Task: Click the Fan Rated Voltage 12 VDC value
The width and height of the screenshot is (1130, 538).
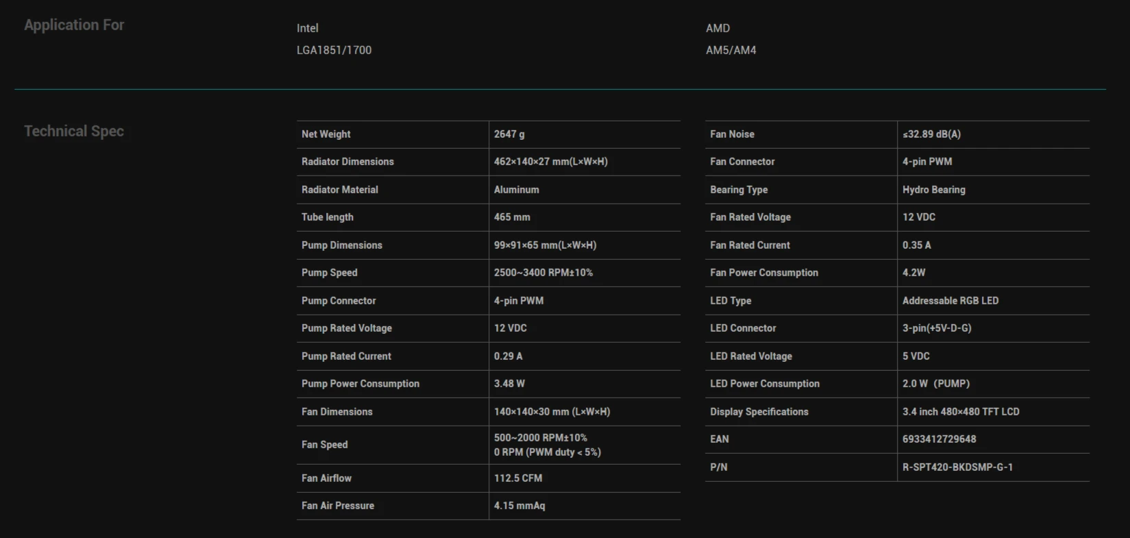Action: click(x=919, y=217)
